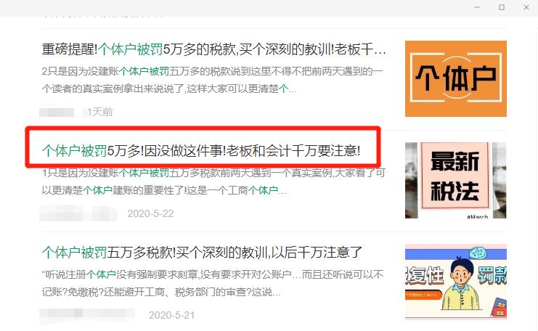Click the blurred author name beside 2020-5-21
The image size is (538, 331).
click(87, 315)
